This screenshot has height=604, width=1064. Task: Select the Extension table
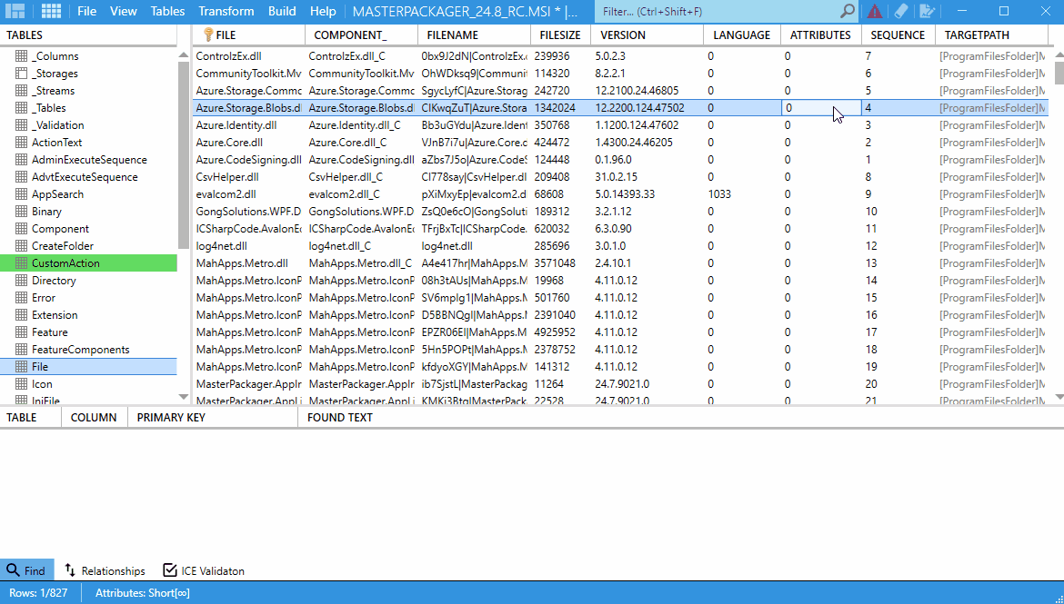click(89, 315)
